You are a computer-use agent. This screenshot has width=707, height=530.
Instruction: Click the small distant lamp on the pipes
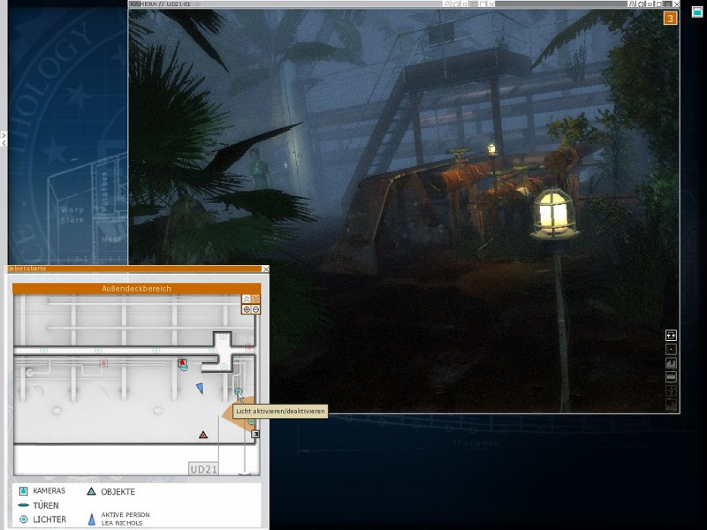click(491, 149)
